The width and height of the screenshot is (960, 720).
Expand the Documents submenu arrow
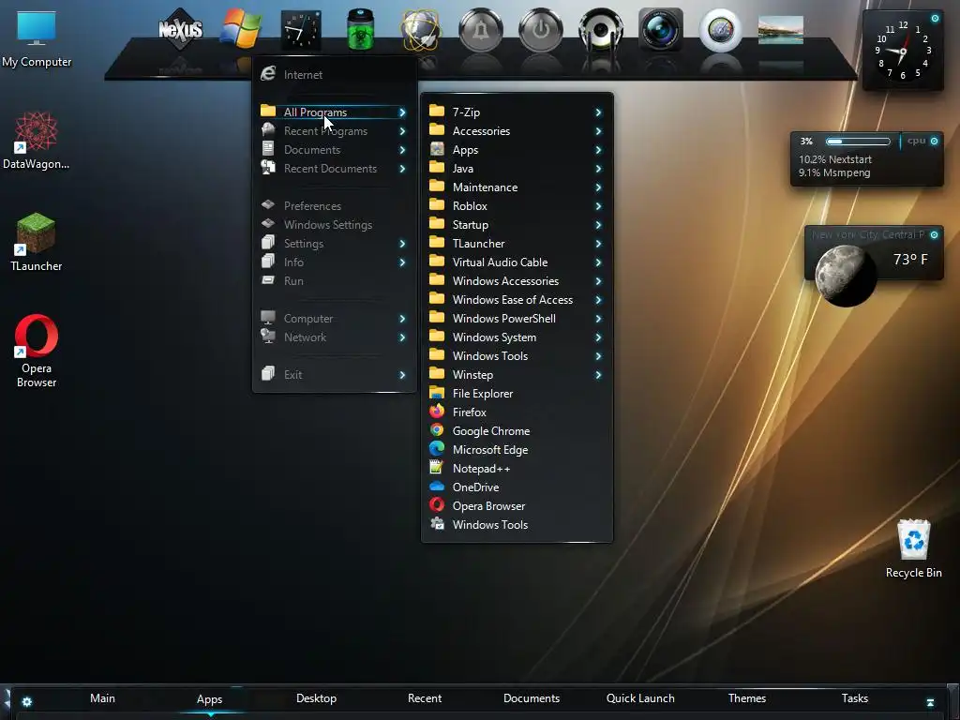tap(402, 150)
